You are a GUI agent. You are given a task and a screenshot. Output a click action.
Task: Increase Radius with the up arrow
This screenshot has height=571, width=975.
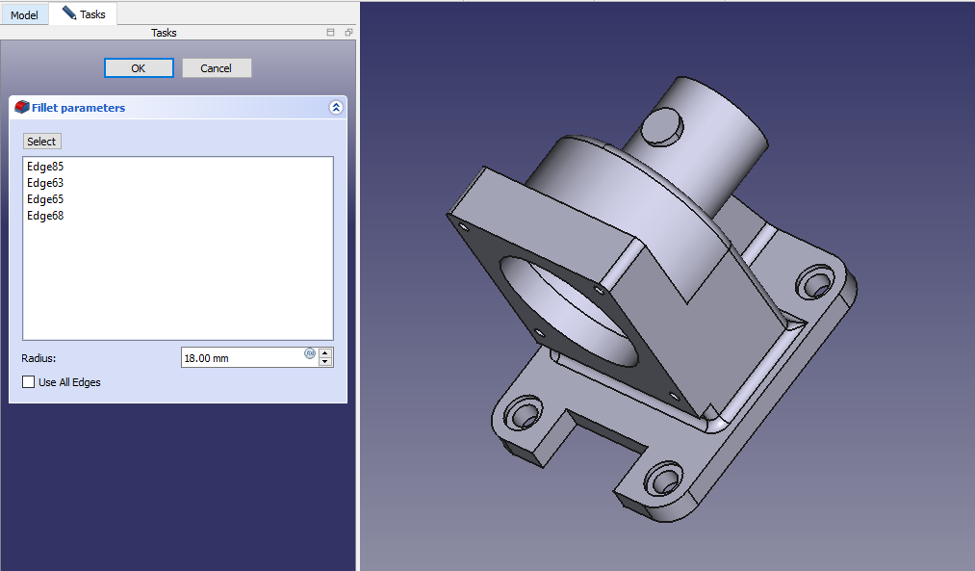(325, 352)
